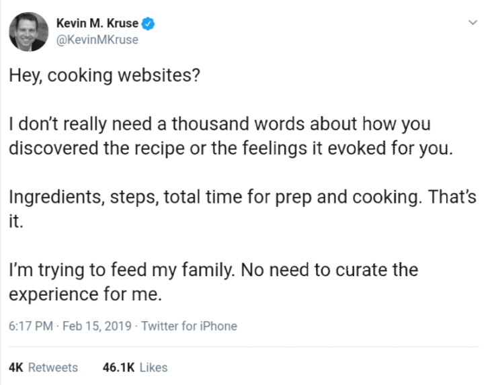Click the 4K retweet count number
The width and height of the screenshot is (484, 385).
(17, 368)
